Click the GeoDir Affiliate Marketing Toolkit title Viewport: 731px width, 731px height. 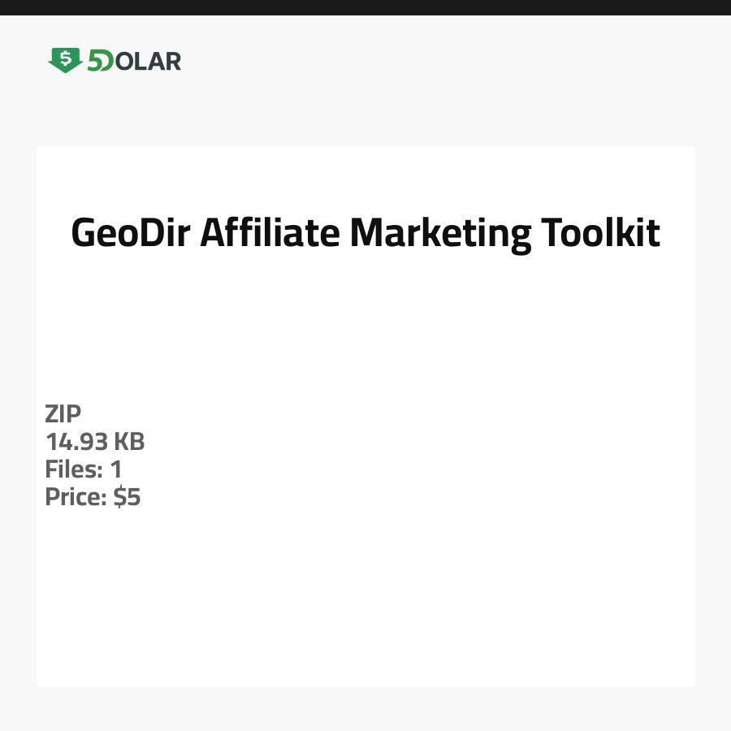365,234
